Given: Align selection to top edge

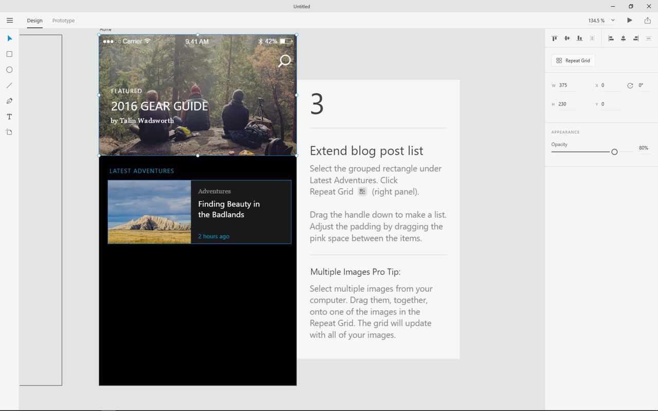Looking at the screenshot, I should click(x=555, y=38).
